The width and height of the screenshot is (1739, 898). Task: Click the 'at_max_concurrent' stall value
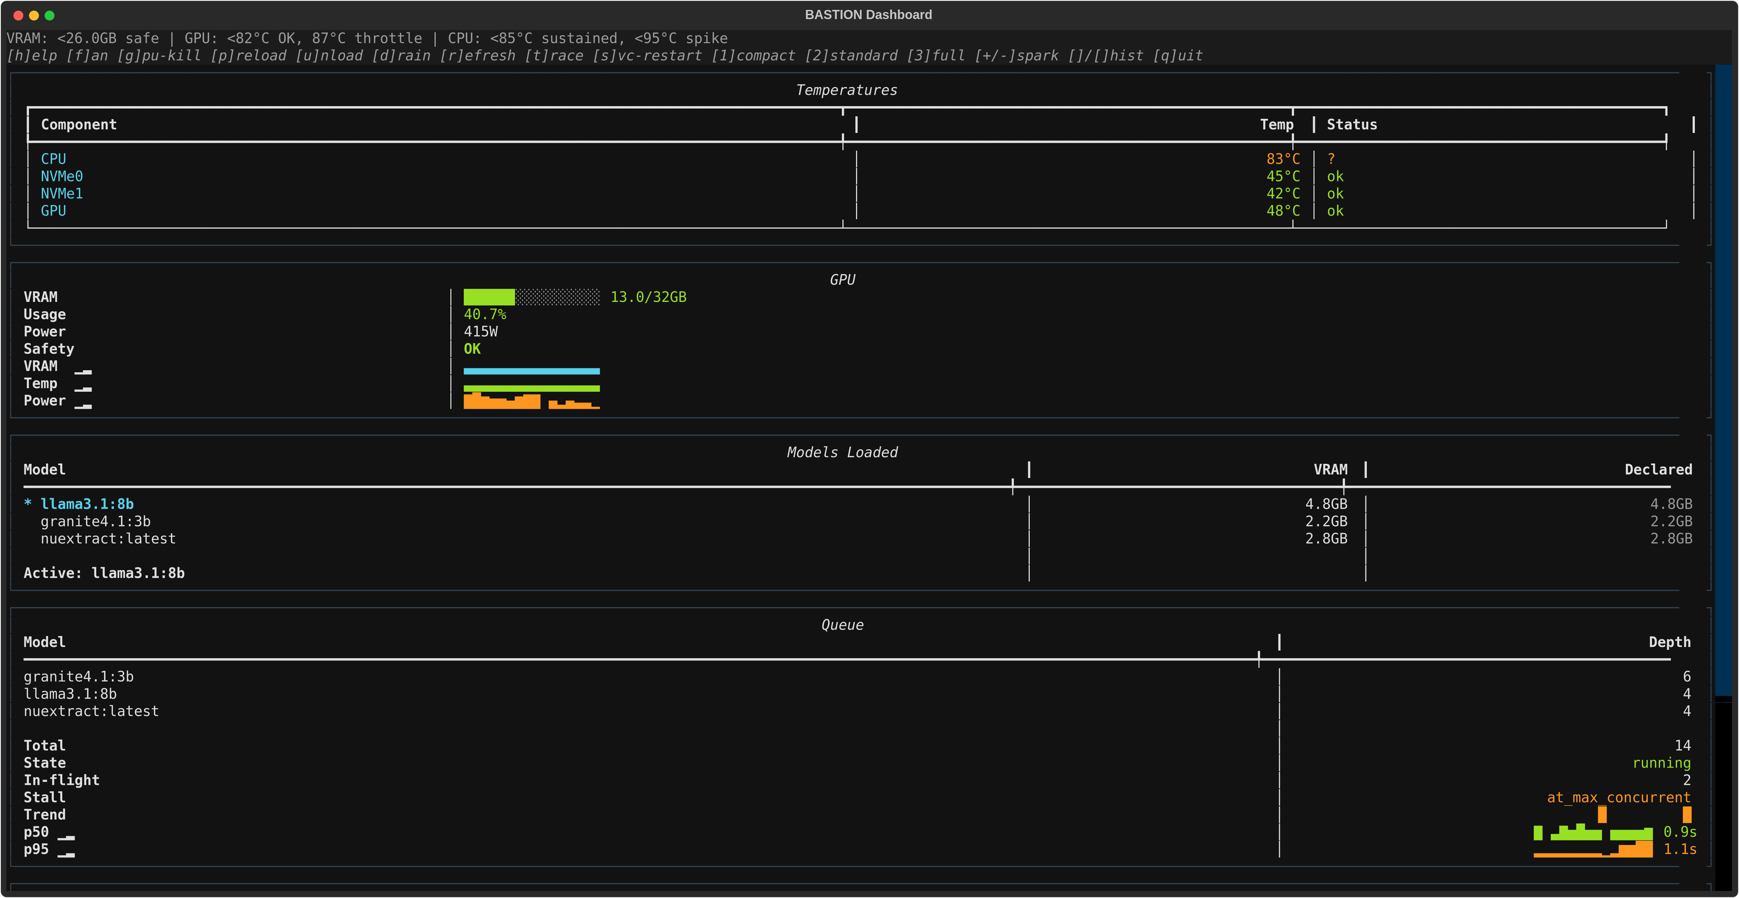[x=1619, y=798]
